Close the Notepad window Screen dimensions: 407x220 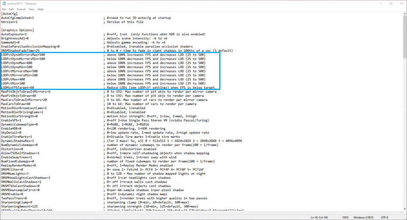[x=402, y=3]
